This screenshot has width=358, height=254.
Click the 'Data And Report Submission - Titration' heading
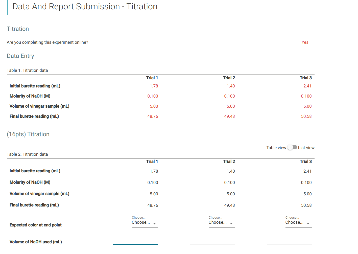click(x=85, y=7)
